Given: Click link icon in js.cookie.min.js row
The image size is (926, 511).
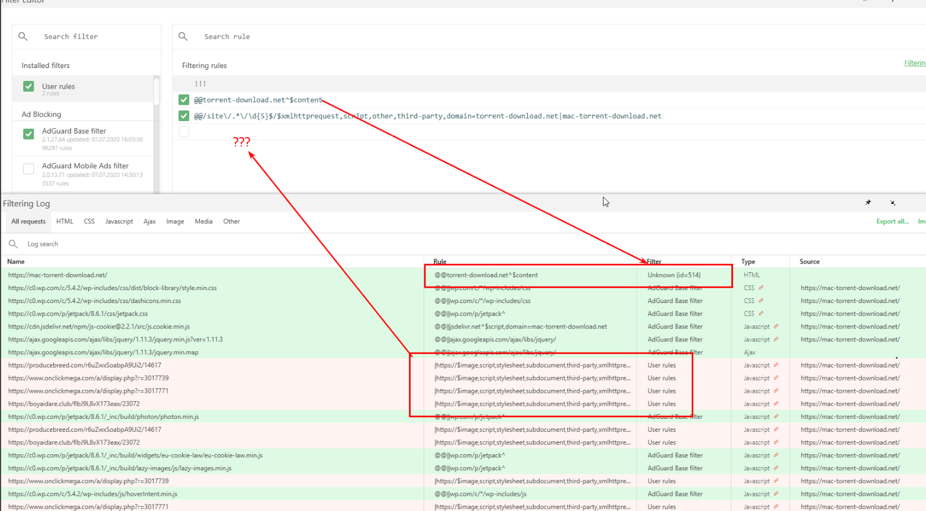Looking at the screenshot, I should [x=776, y=326].
